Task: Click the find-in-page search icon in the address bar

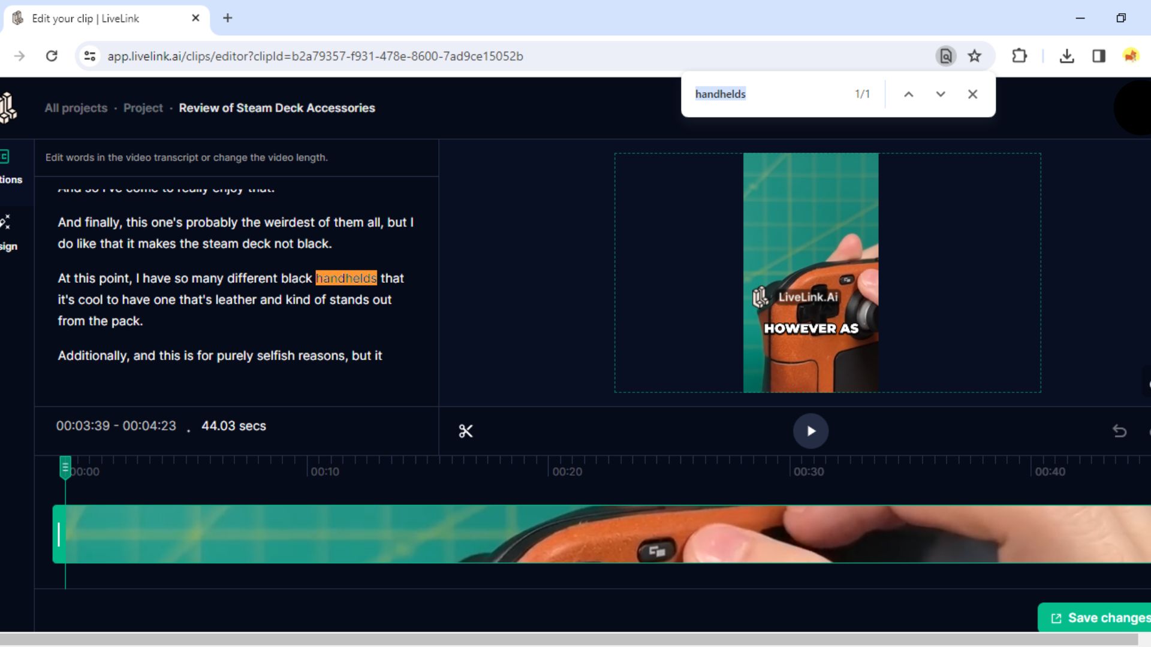Action: pos(945,56)
